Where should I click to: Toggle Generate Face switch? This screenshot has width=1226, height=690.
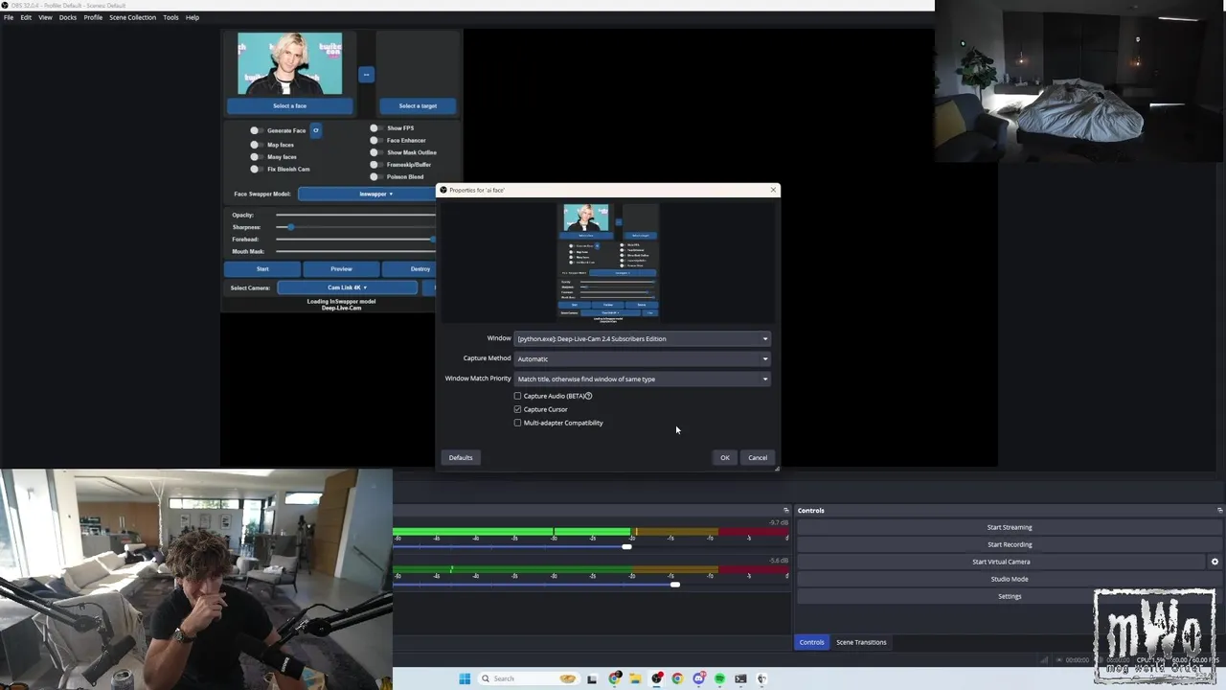[x=255, y=130]
